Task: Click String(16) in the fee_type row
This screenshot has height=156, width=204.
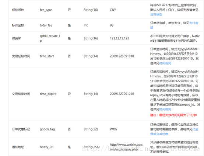Action: point(91,10)
